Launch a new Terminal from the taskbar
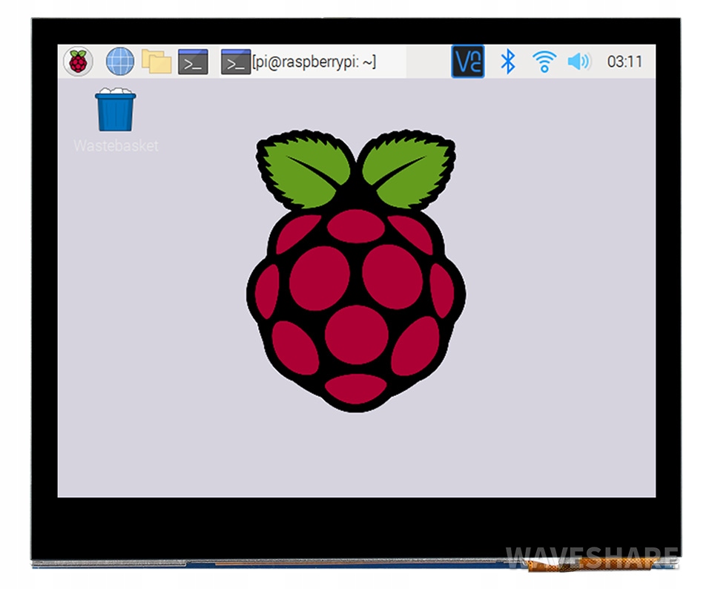712x589 pixels. [x=194, y=61]
